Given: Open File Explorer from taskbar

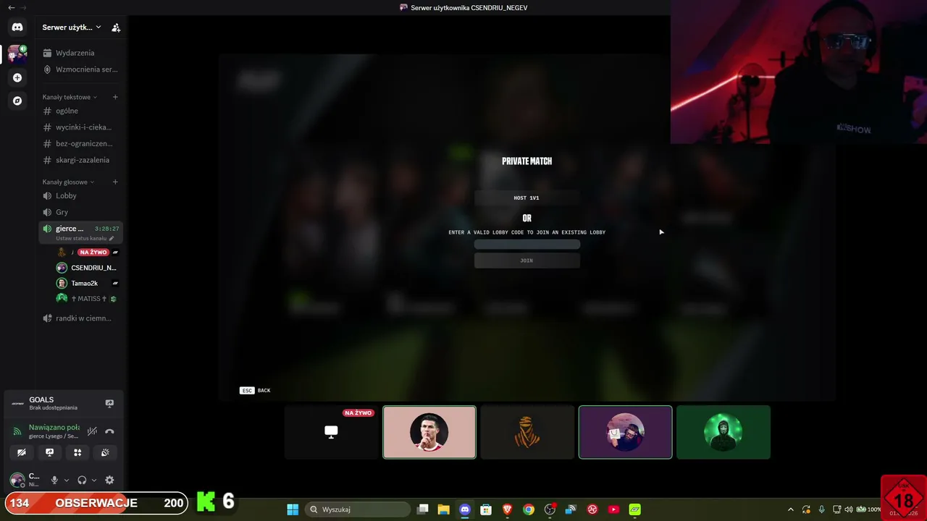Looking at the screenshot, I should click(443, 509).
